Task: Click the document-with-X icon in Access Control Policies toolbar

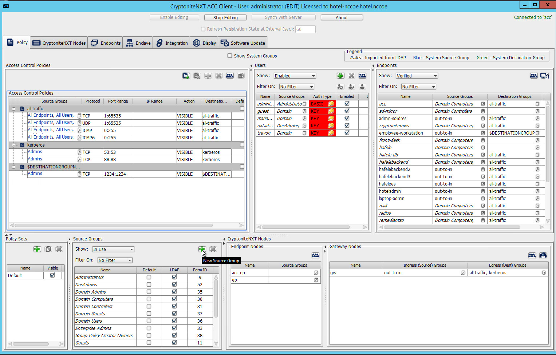Action: [197, 76]
